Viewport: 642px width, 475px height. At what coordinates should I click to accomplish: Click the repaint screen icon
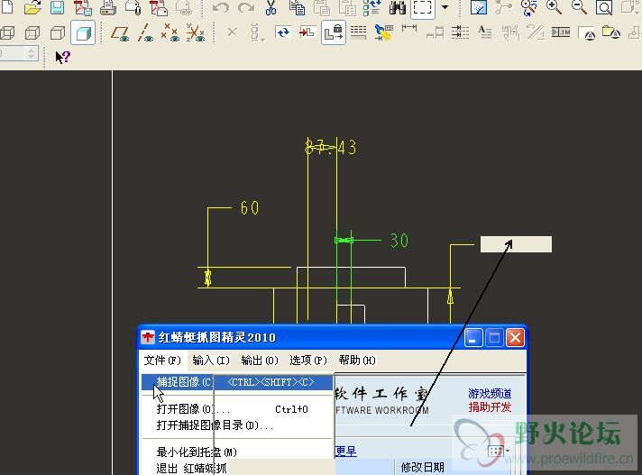coord(478,7)
